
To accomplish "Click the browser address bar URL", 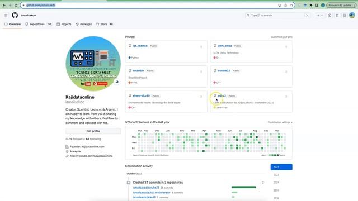I will pos(41,5).
